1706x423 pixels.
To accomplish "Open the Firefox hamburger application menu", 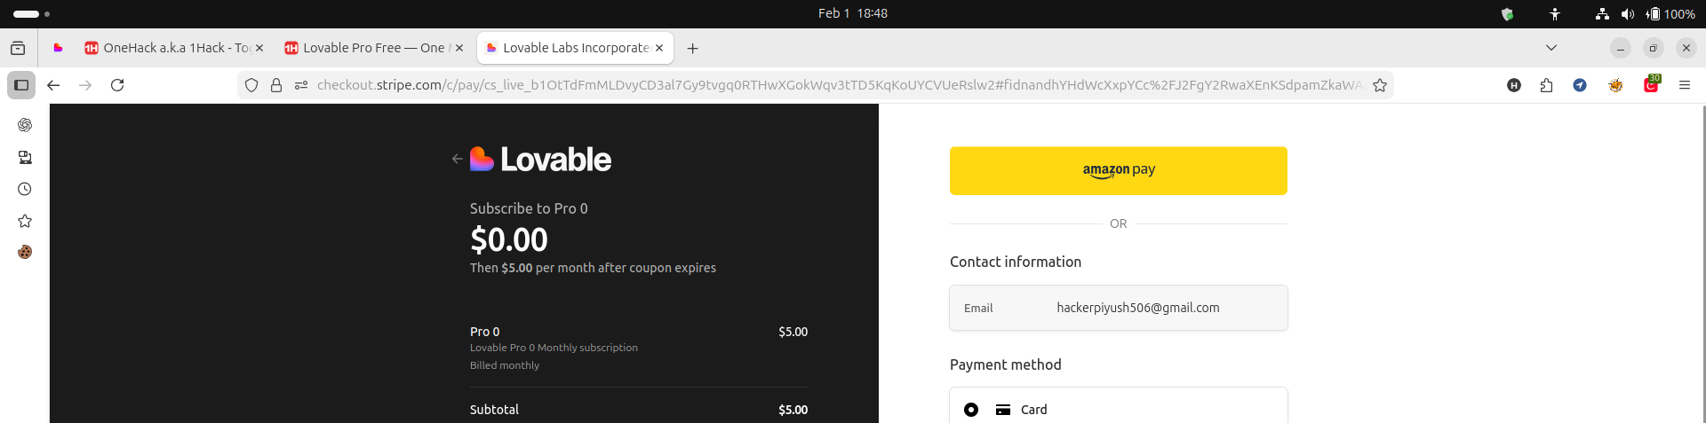I will (1684, 85).
